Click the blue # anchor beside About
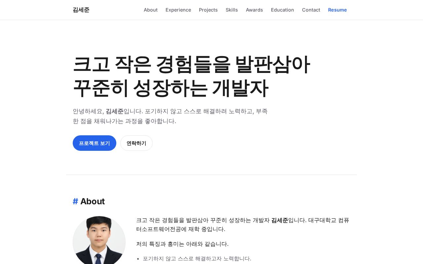This screenshot has height=264, width=423. pyautogui.click(x=75, y=201)
